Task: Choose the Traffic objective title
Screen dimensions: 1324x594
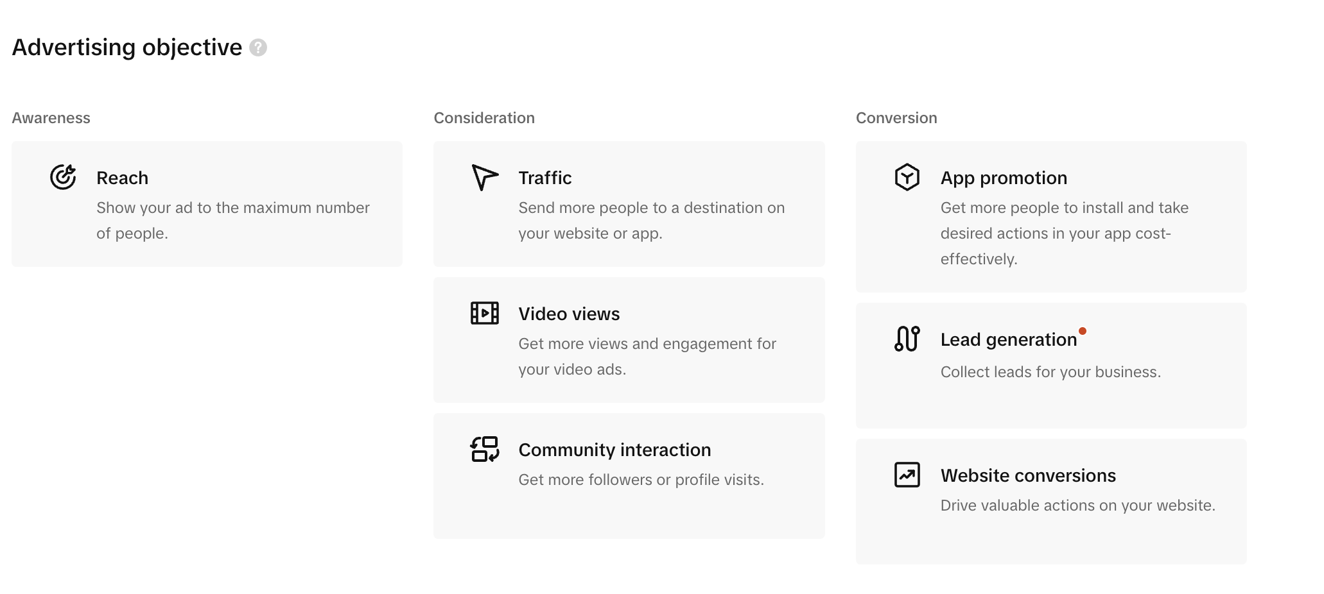Action: coord(544,178)
